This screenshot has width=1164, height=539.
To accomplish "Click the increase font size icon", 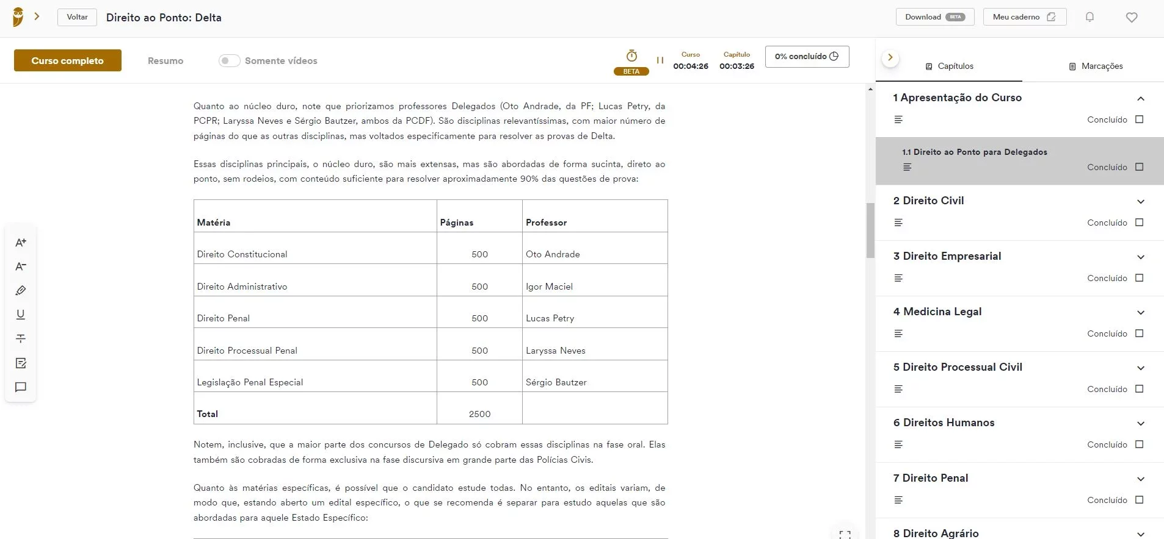I will pyautogui.click(x=21, y=243).
